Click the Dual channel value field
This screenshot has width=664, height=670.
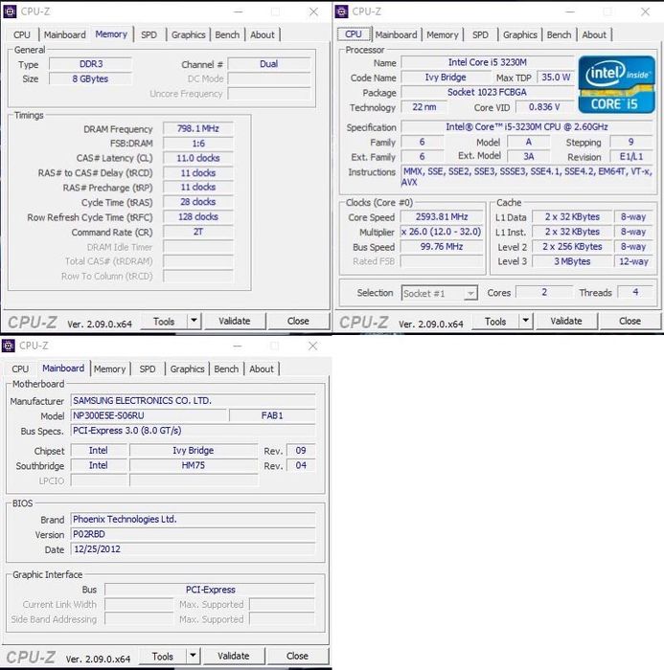269,64
